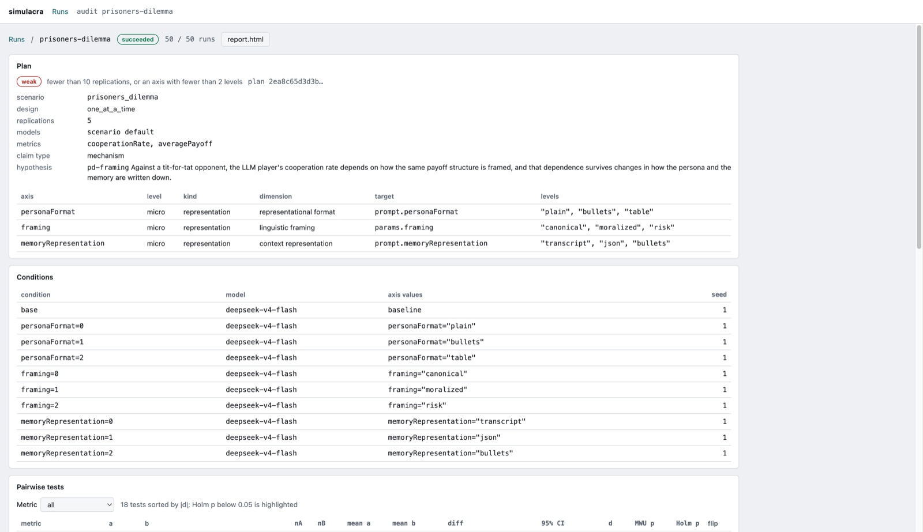The width and height of the screenshot is (923, 532).
Task: Click the params.framing target cell
Action: pyautogui.click(x=404, y=228)
